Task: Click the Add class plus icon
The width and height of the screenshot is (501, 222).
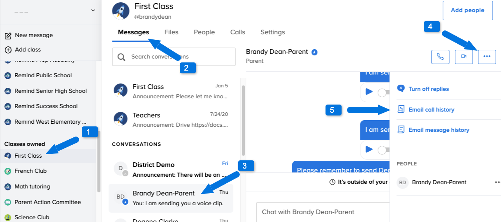Action: (x=8, y=50)
